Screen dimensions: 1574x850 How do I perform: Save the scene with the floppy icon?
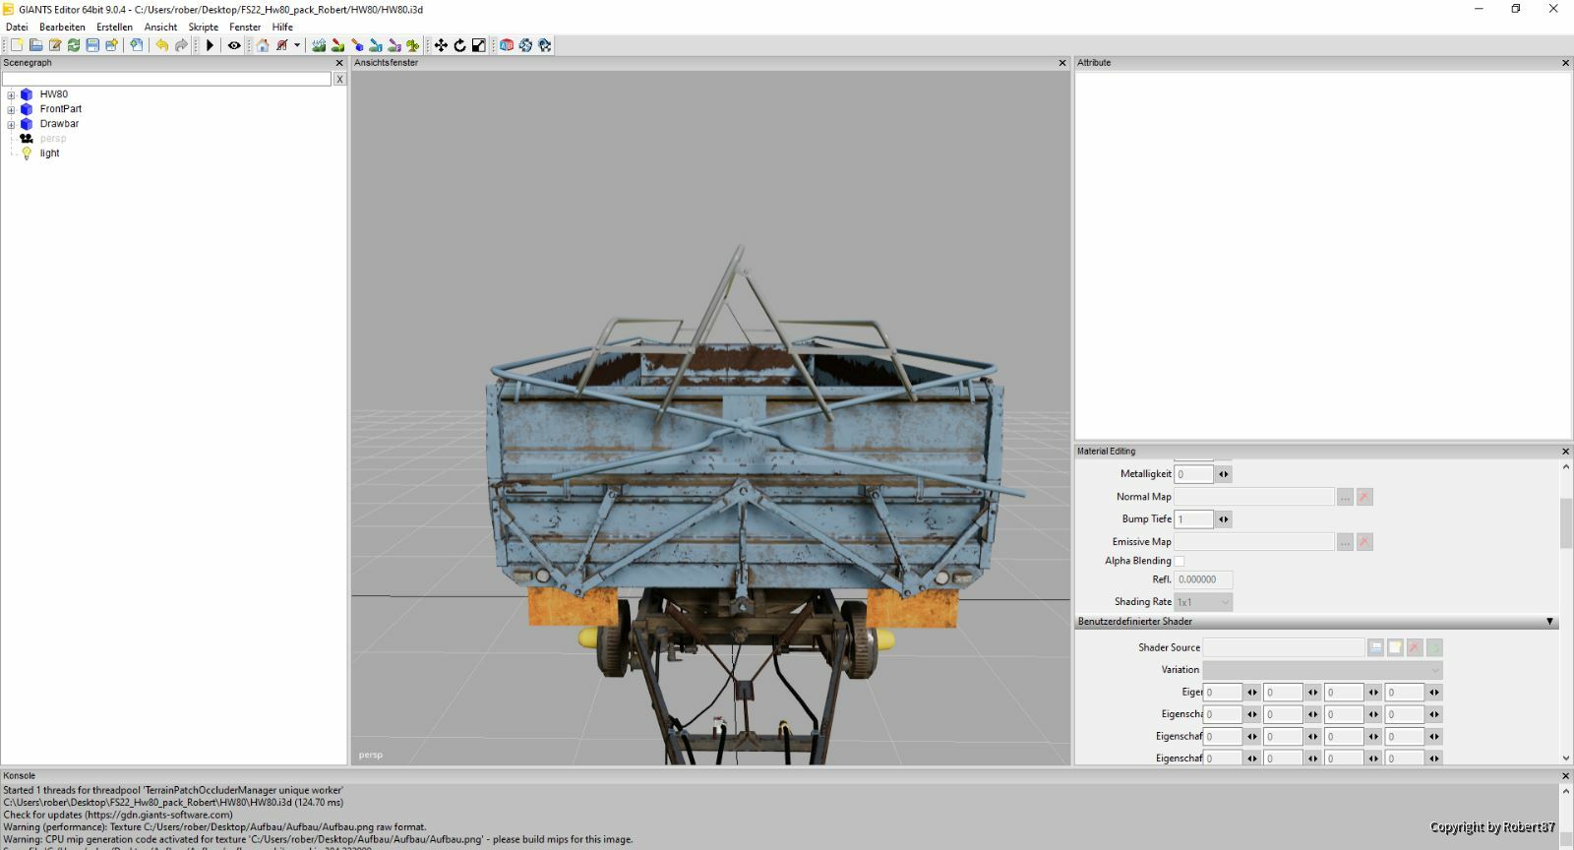point(92,45)
